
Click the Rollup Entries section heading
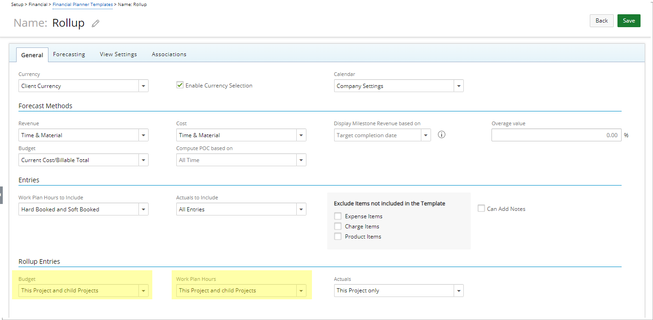tap(39, 262)
